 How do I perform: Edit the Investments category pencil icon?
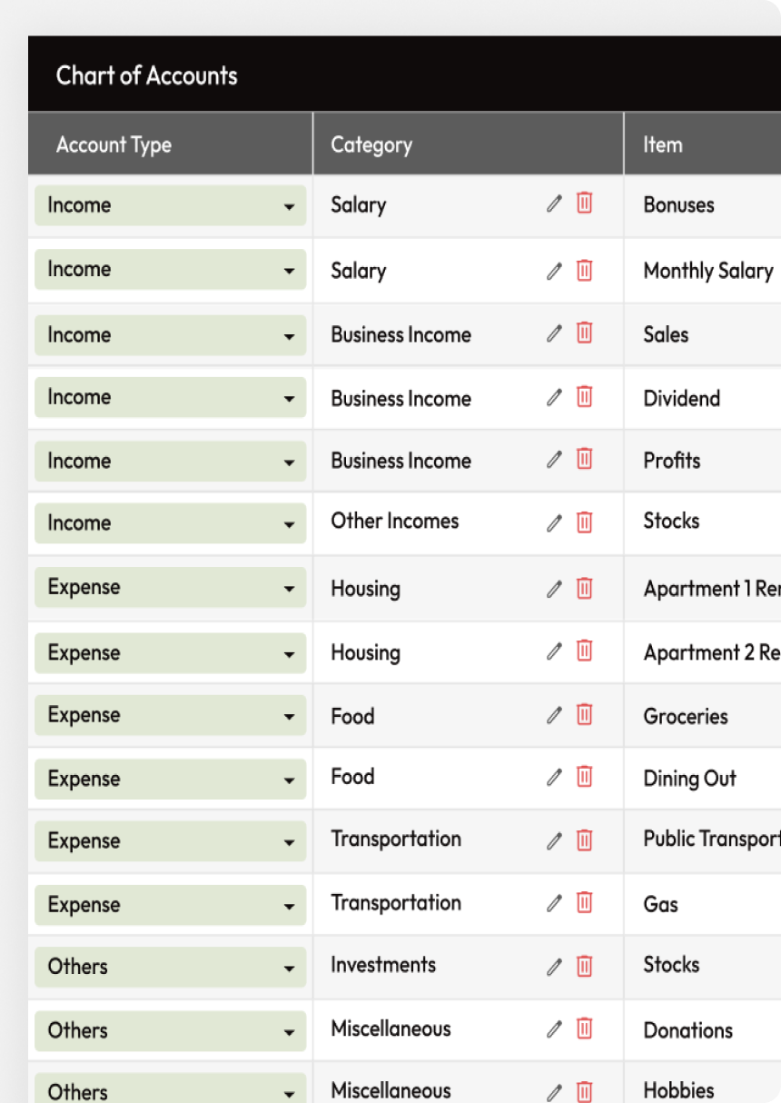coord(554,967)
